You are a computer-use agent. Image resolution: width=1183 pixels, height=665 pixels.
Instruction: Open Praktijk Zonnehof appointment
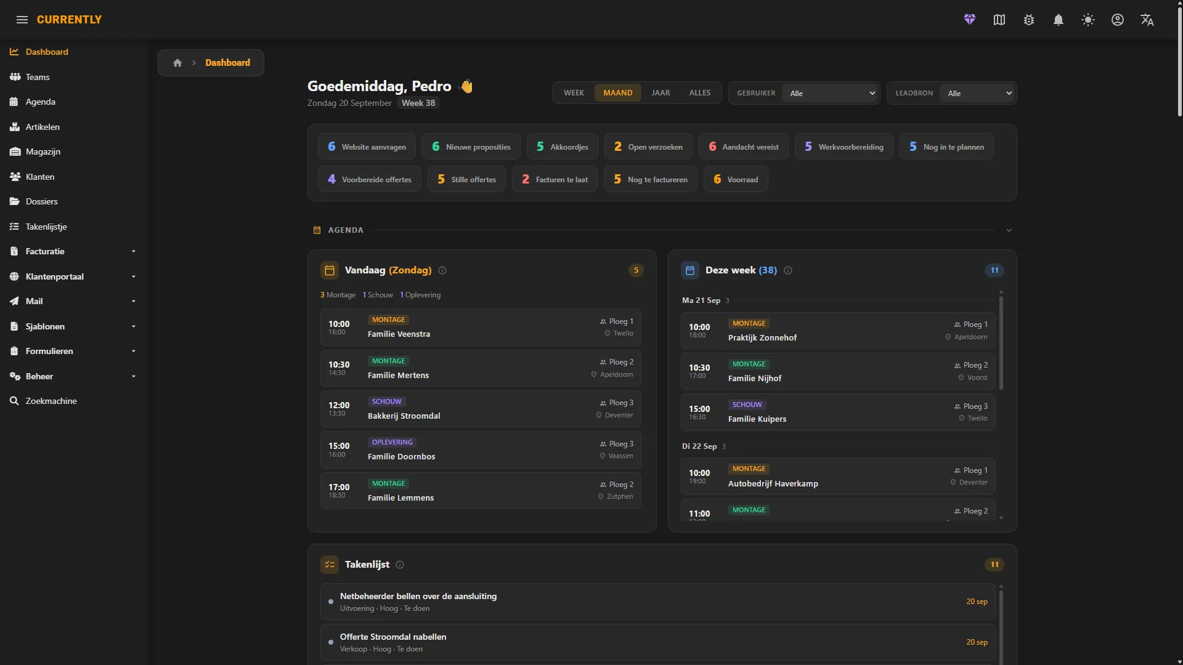(838, 331)
